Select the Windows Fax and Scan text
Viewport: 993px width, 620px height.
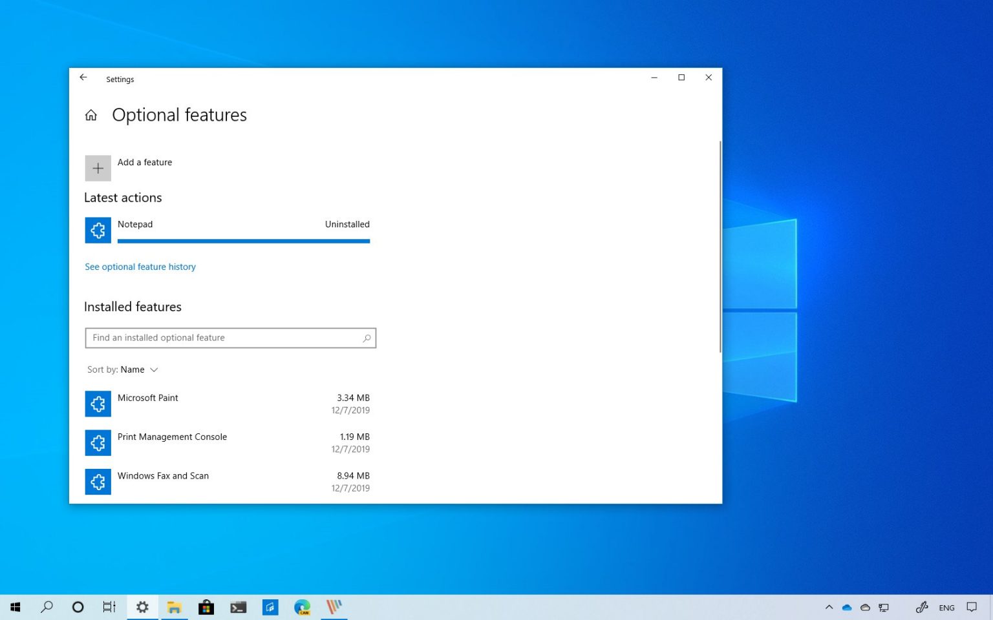pyautogui.click(x=163, y=475)
